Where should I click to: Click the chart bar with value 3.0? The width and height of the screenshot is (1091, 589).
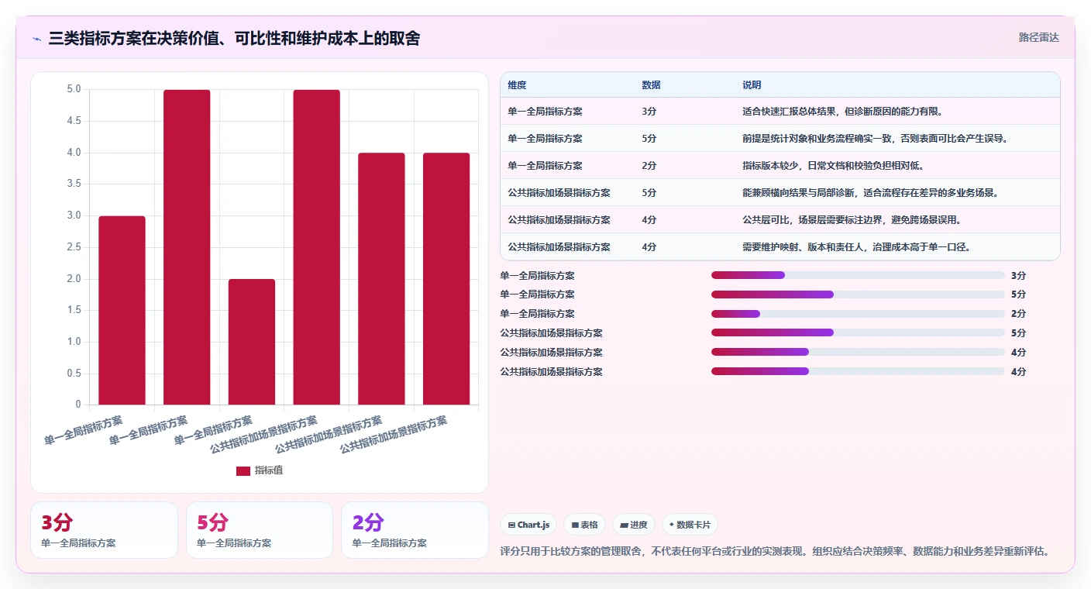pos(122,310)
